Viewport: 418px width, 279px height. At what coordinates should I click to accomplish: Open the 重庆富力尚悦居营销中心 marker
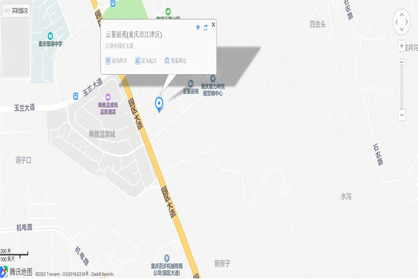[x=213, y=79]
